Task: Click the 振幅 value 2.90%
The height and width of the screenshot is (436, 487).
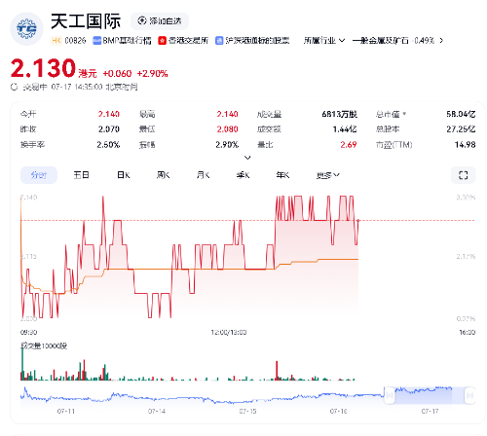Action: tap(227, 144)
